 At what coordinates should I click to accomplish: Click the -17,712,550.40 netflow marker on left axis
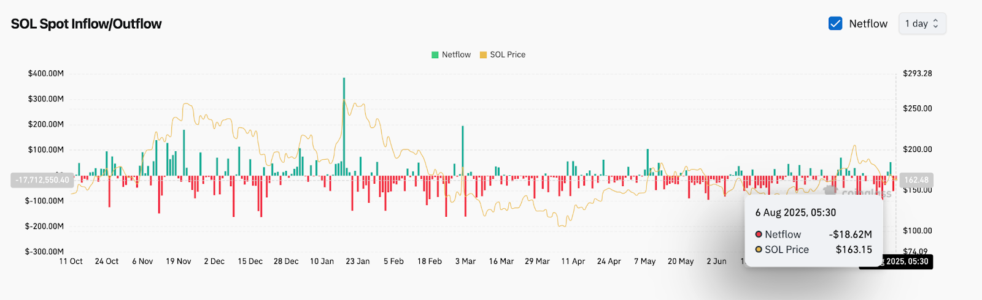pyautogui.click(x=42, y=180)
